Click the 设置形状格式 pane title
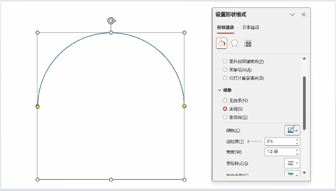336x191 pixels. [231, 15]
